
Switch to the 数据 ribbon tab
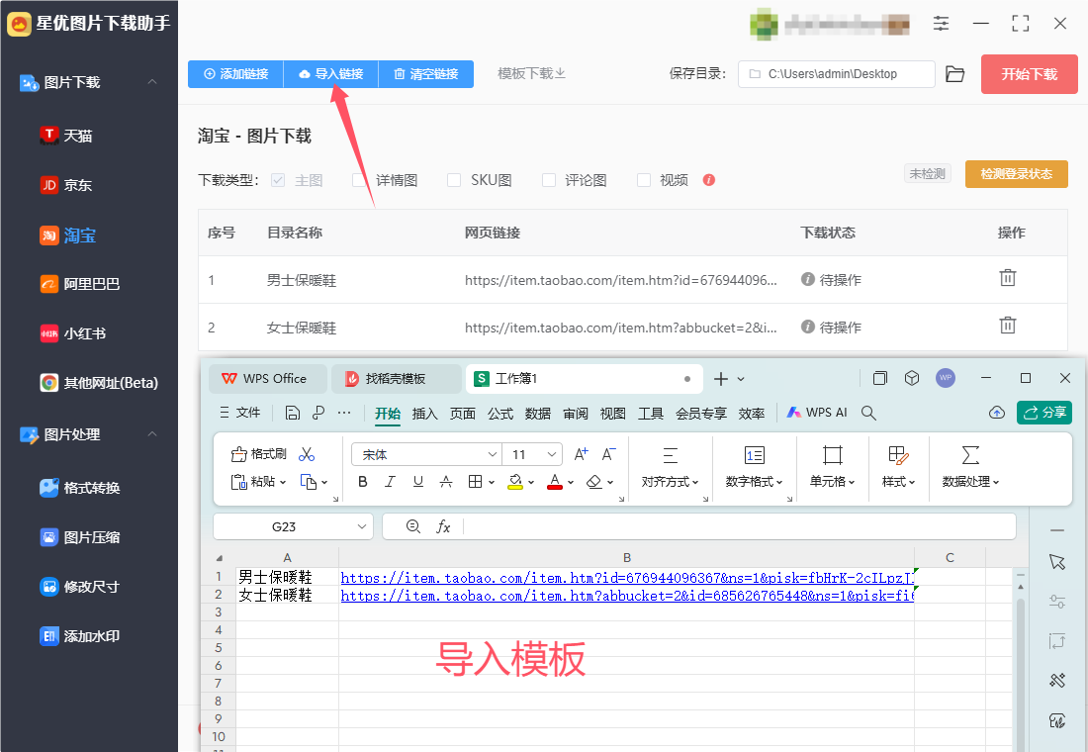click(x=538, y=414)
